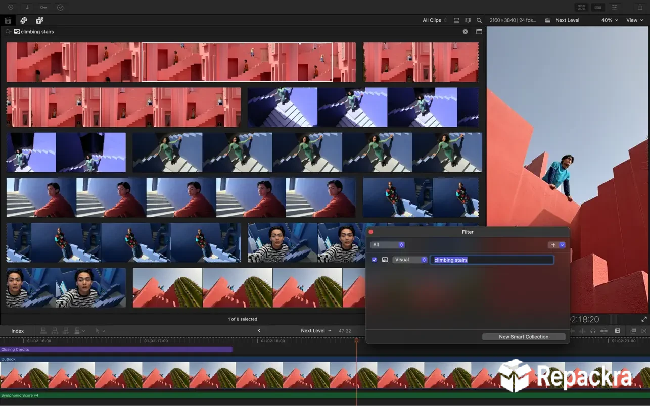The image size is (650, 406).
Task: Toggle snapping icon in timeline
Action: 604,331
